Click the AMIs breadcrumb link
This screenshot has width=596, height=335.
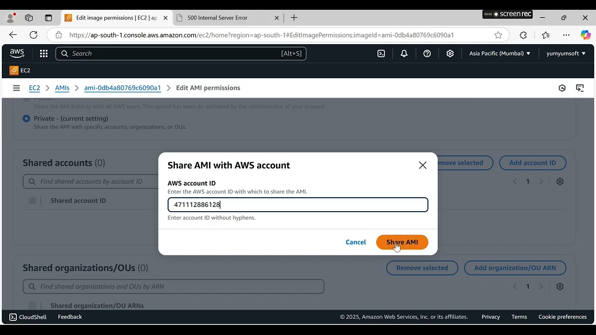point(62,88)
